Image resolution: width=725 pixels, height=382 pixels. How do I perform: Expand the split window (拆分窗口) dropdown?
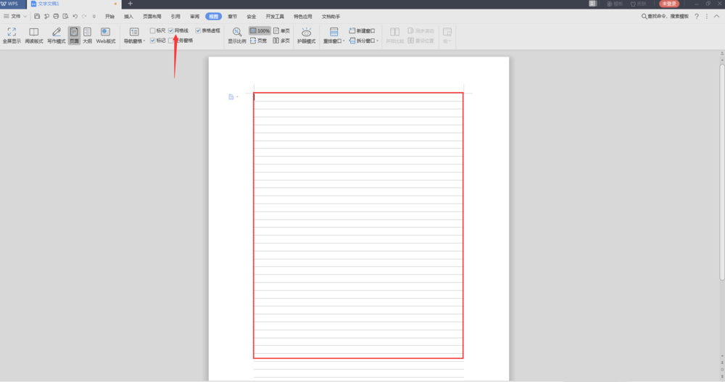click(x=378, y=41)
